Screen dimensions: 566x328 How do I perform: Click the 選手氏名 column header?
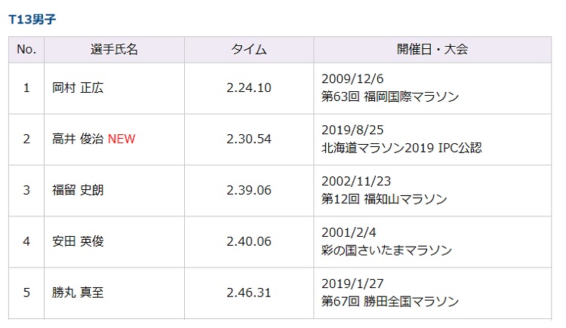tap(114, 50)
